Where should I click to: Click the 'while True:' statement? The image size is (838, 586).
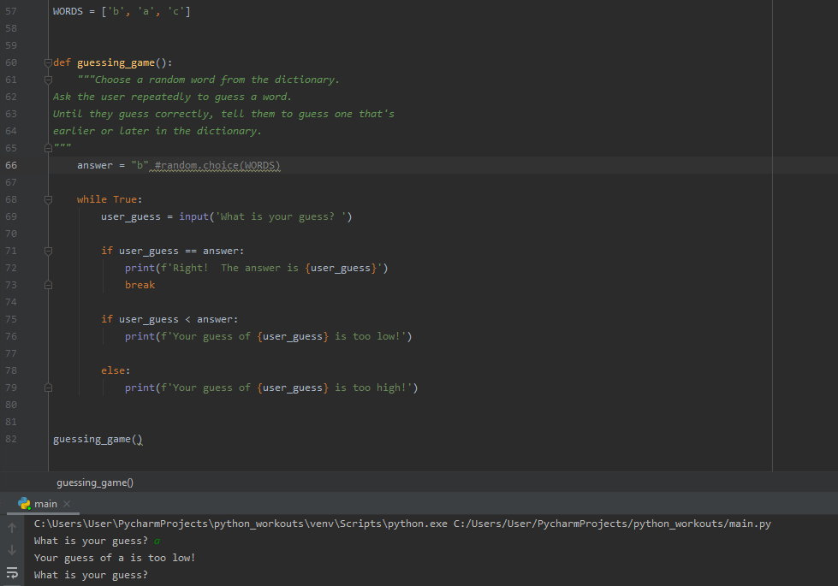tap(110, 199)
